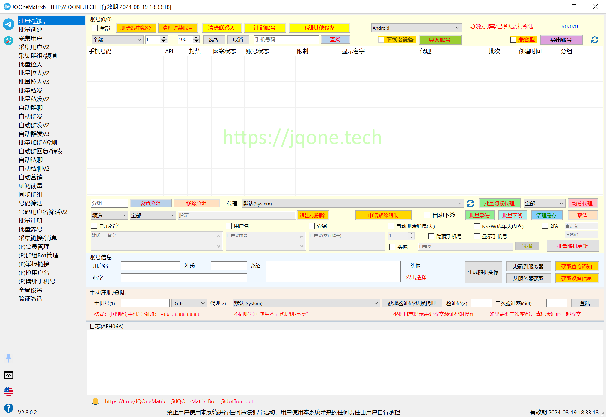Increase the range start value stepper
606x417 pixels.
164,37
